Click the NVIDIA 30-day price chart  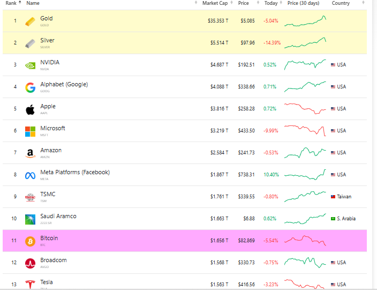coord(305,65)
